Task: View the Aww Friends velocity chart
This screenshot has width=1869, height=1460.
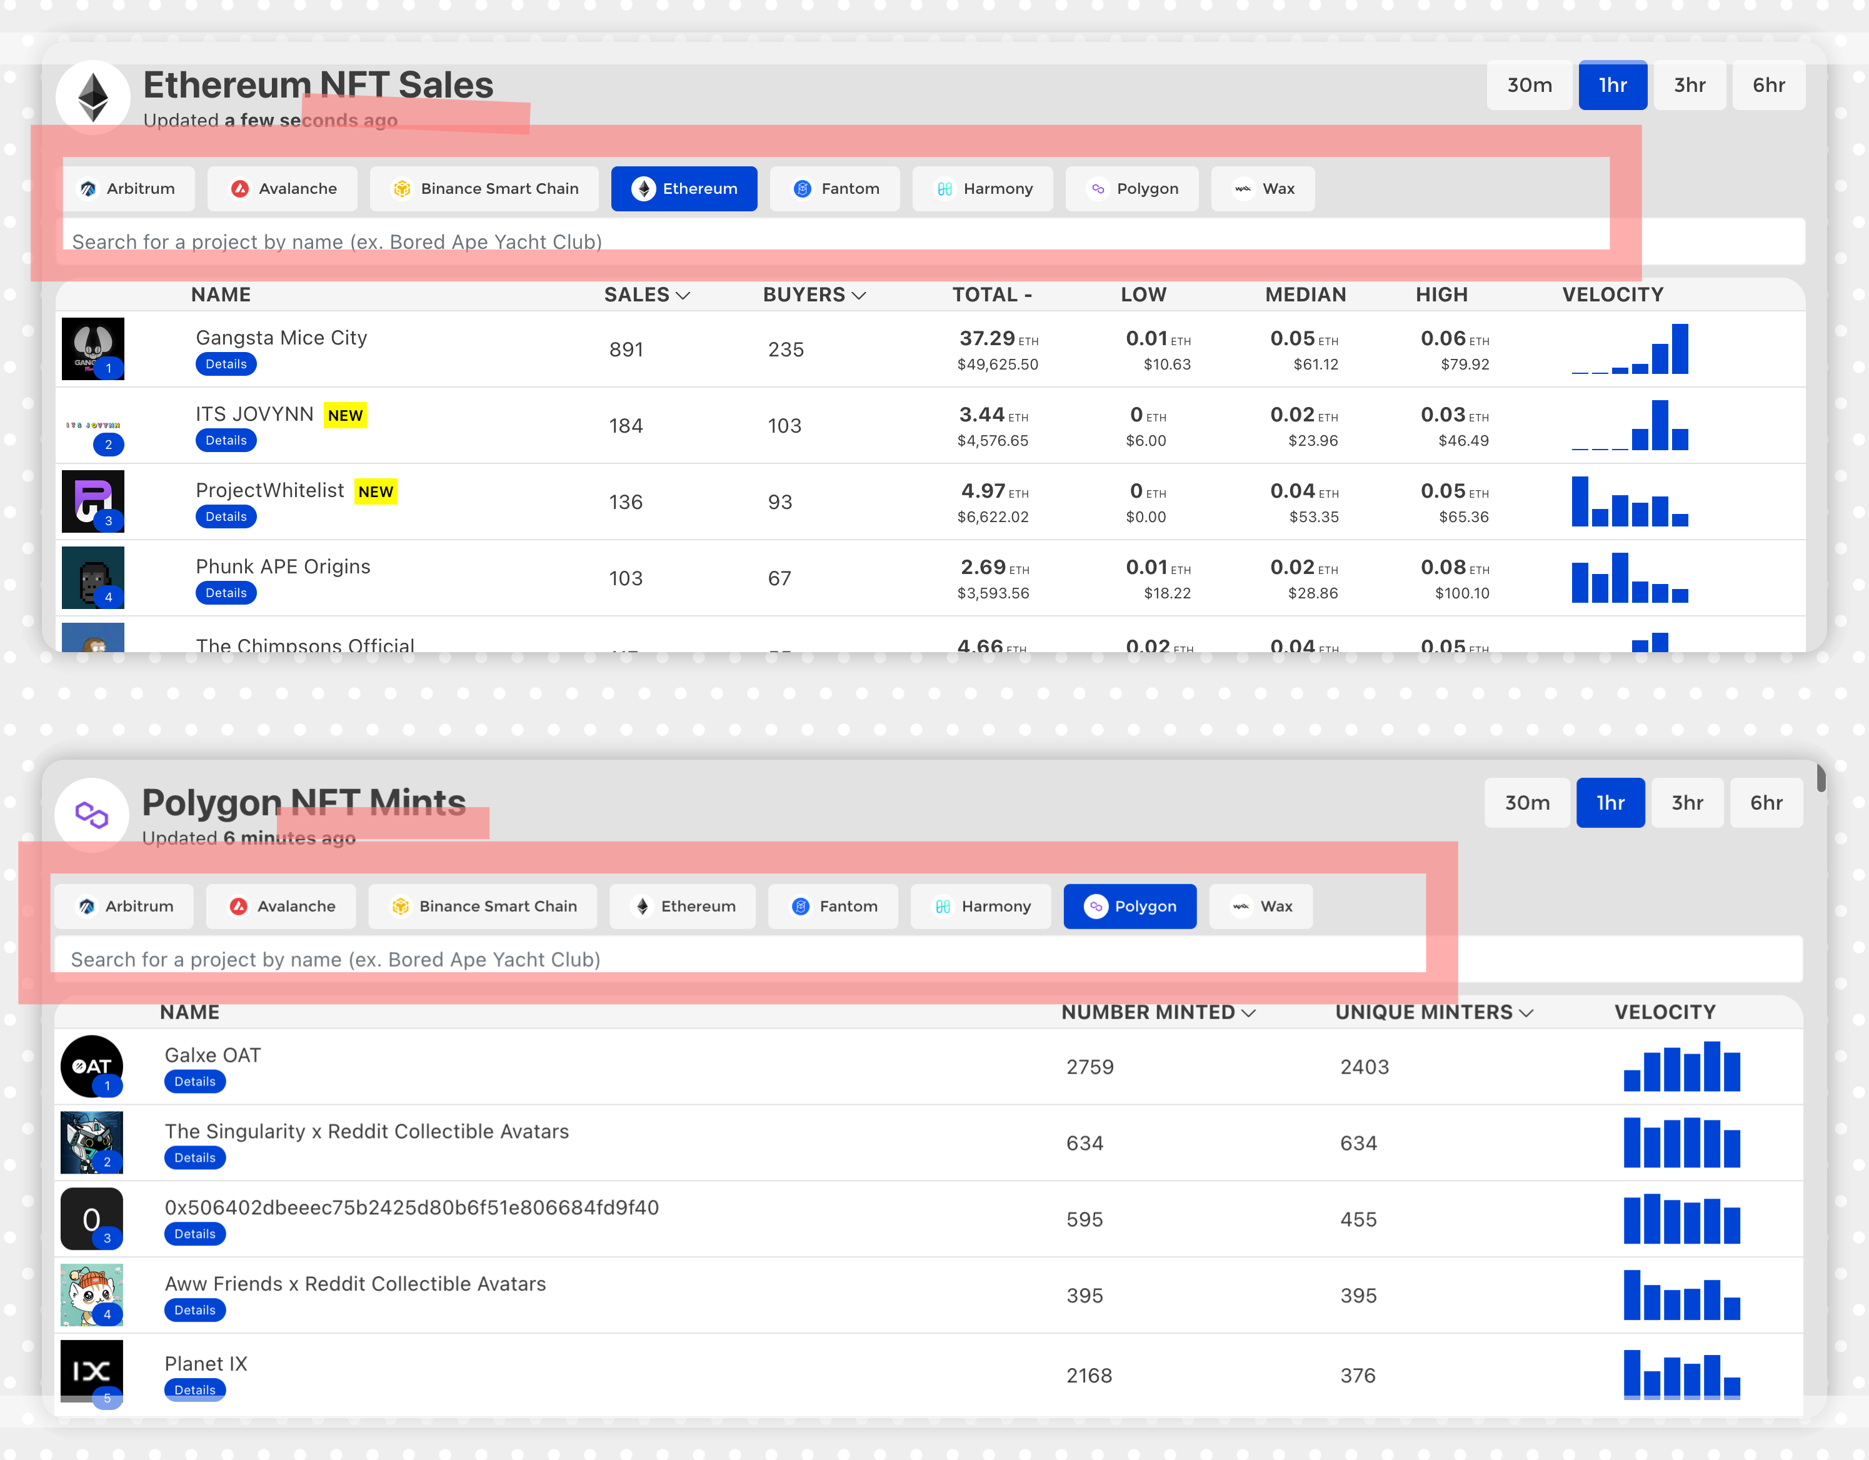Action: point(1681,1295)
